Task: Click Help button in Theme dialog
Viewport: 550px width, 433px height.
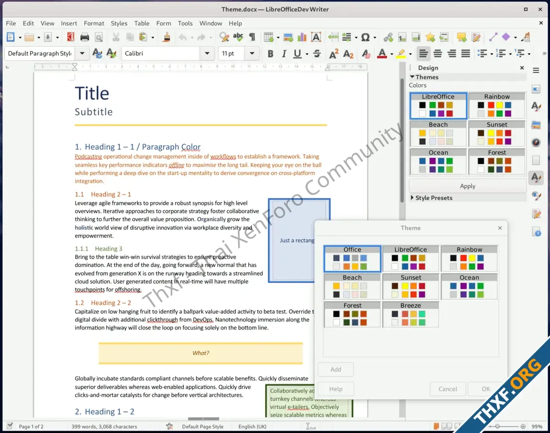Action: point(336,389)
